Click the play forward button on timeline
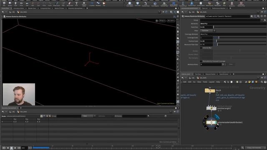The height and width of the screenshot is (150, 267). [x=15, y=148]
